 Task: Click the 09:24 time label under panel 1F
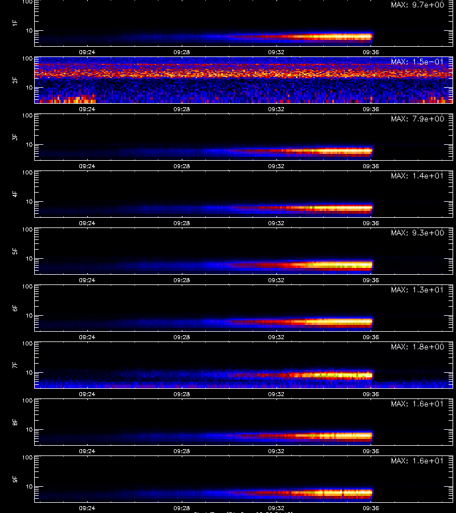pos(87,52)
